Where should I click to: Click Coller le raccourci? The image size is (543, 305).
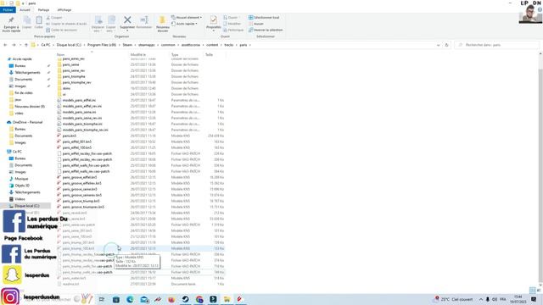pyautogui.click(x=62, y=30)
